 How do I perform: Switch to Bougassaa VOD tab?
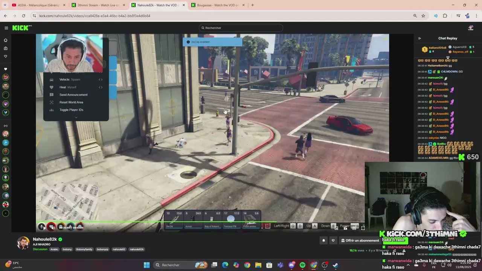point(218,5)
